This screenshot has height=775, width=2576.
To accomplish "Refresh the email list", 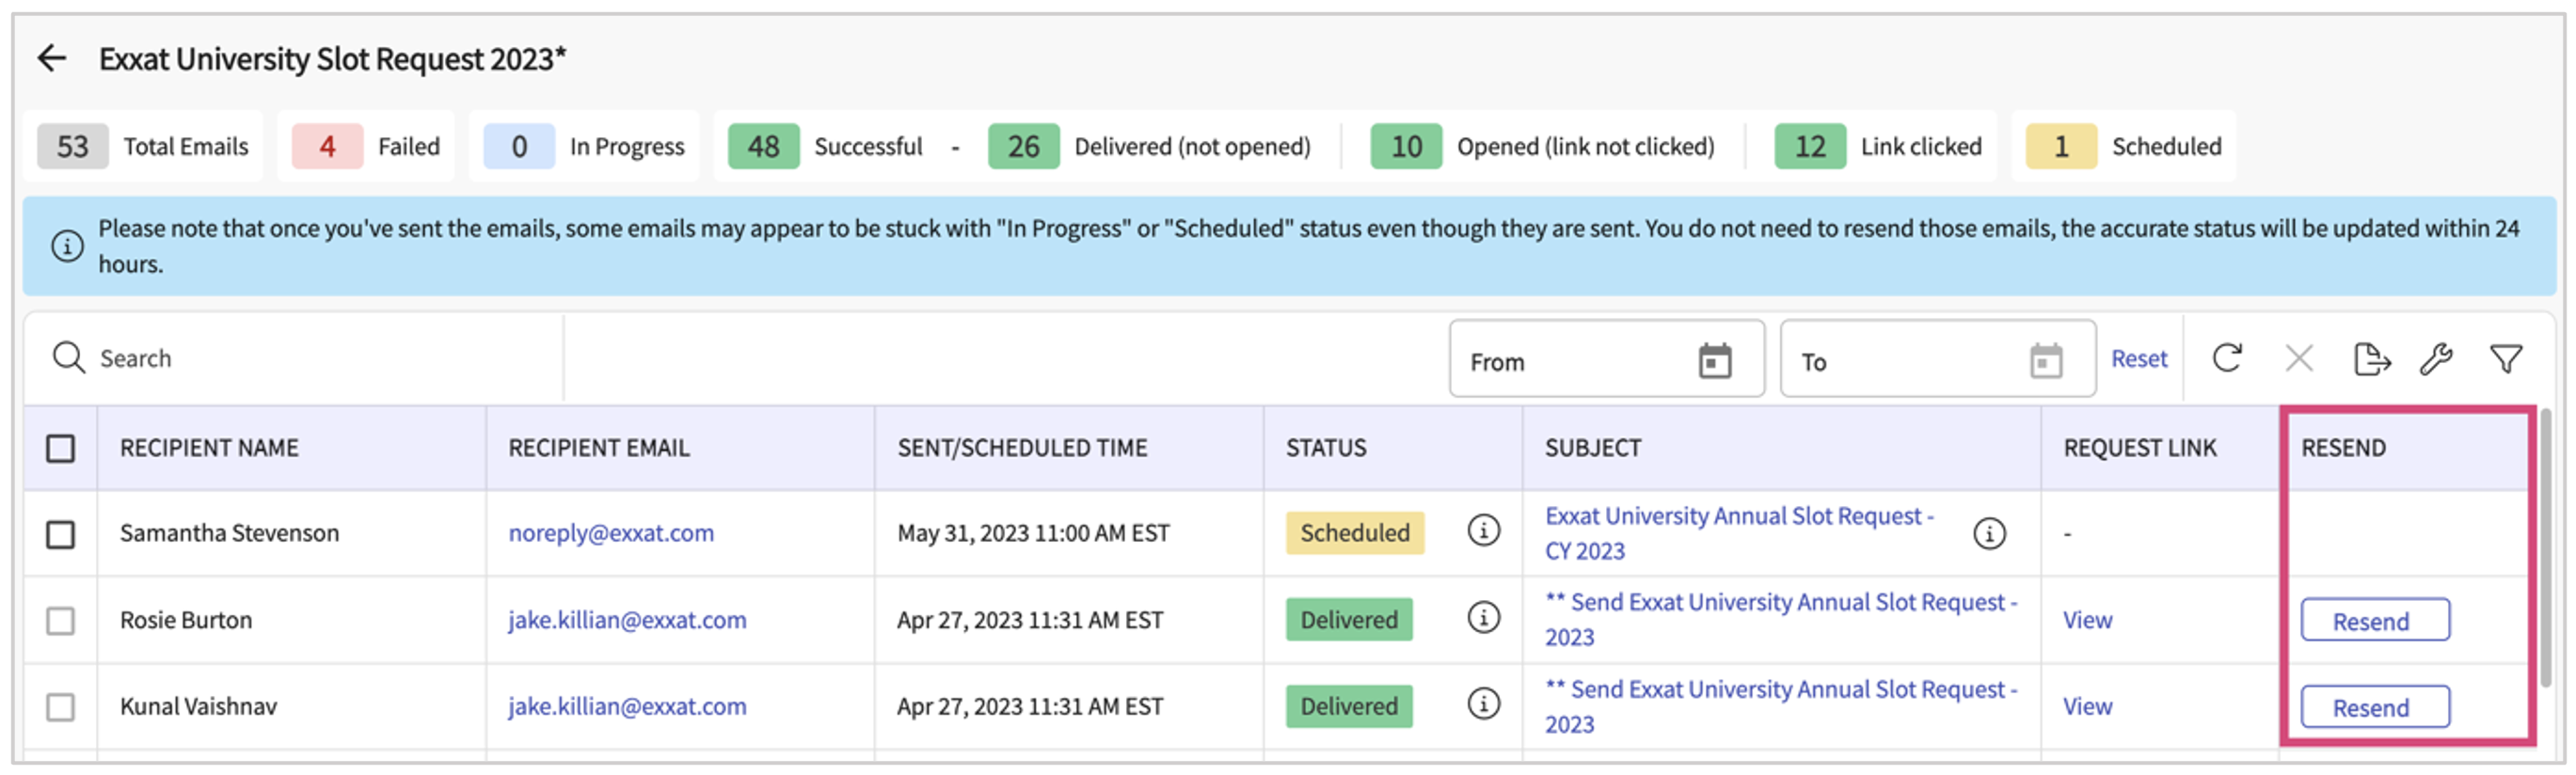I will (x=2227, y=357).
